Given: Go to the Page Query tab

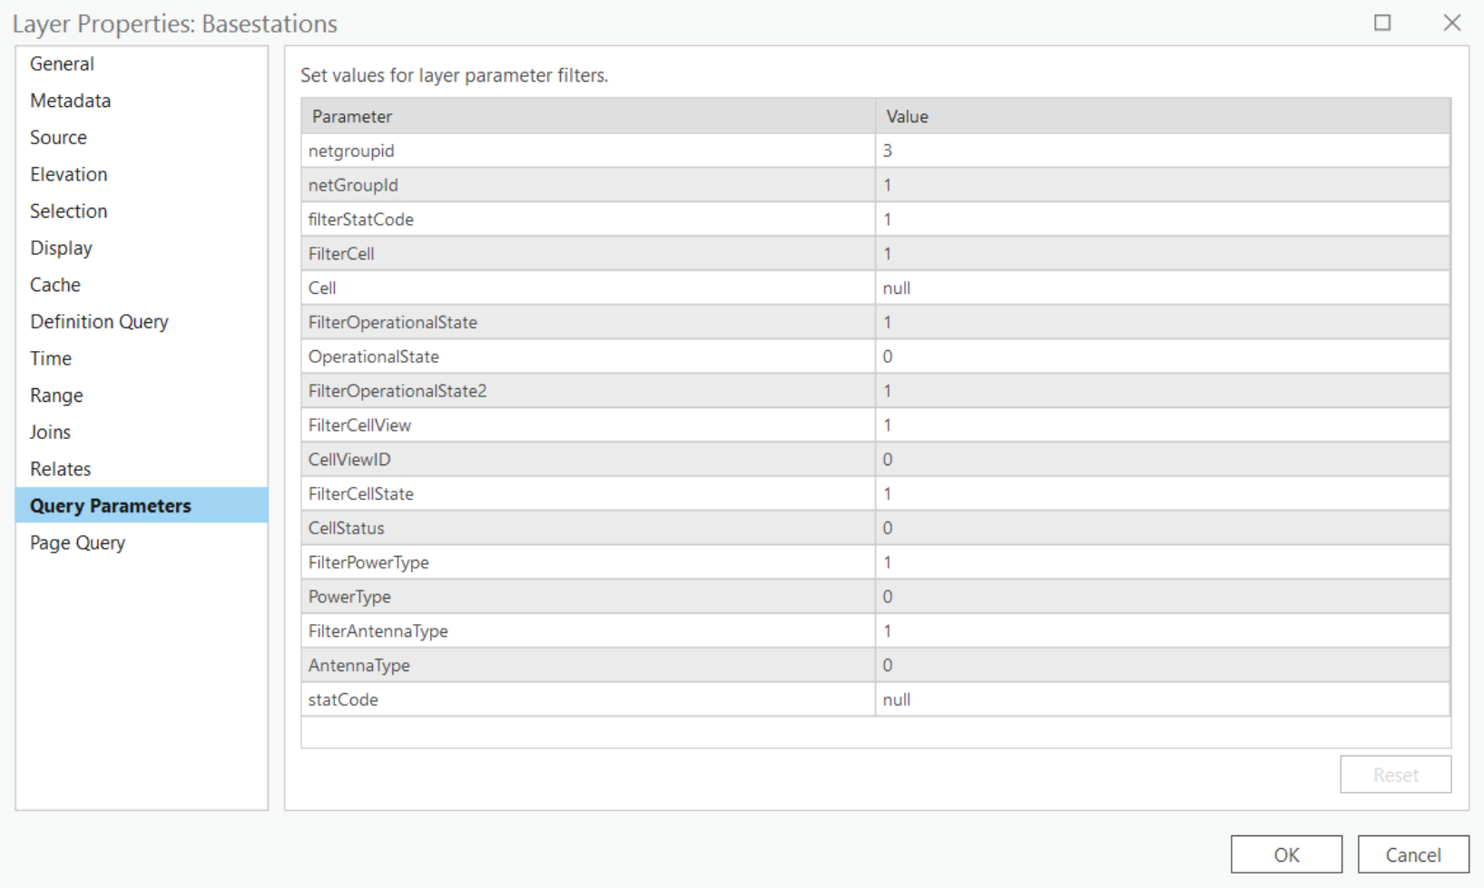Looking at the screenshot, I should pyautogui.click(x=77, y=543).
